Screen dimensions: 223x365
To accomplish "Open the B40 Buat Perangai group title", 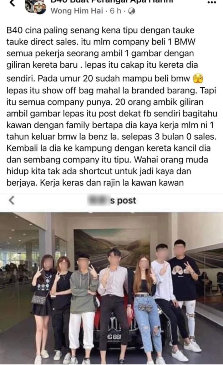I will pyautogui.click(x=112, y=2).
